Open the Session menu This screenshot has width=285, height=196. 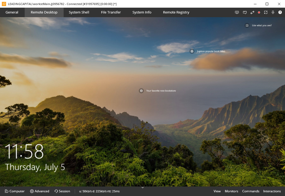coord(62,191)
